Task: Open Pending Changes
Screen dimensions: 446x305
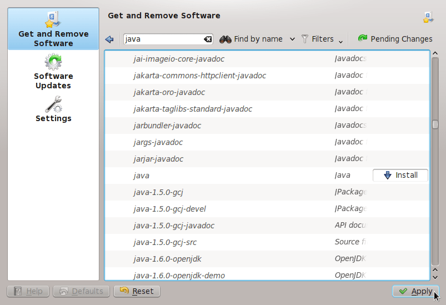Action: click(x=395, y=39)
